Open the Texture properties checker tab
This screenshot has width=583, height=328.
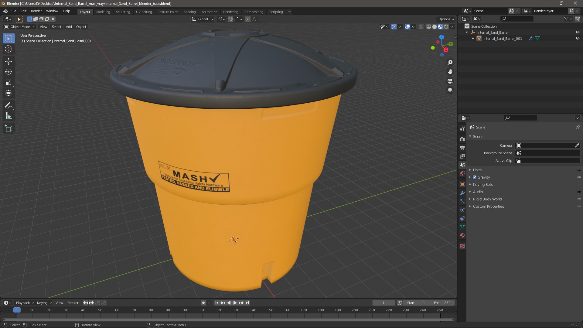click(462, 246)
